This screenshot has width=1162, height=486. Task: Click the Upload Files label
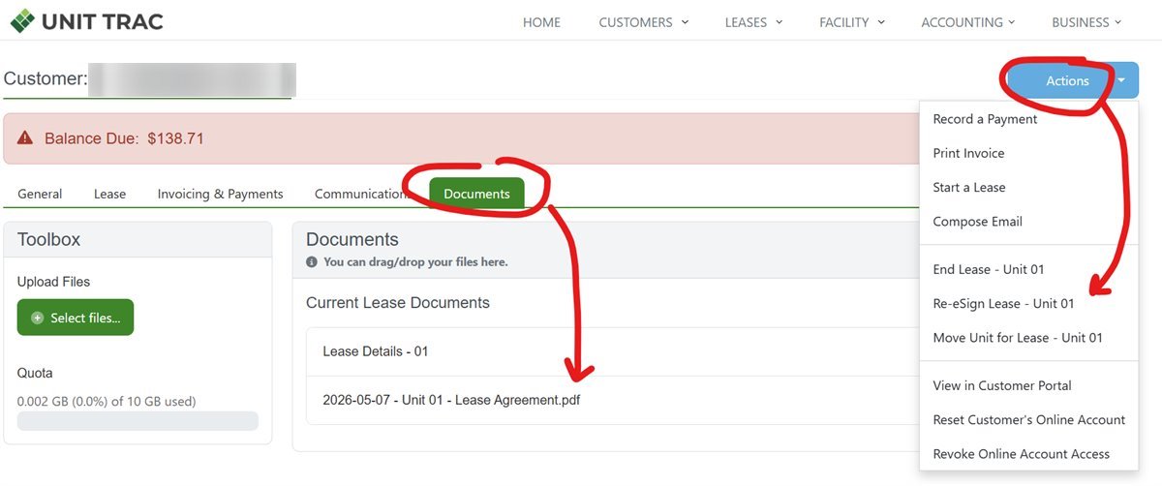pyautogui.click(x=53, y=282)
